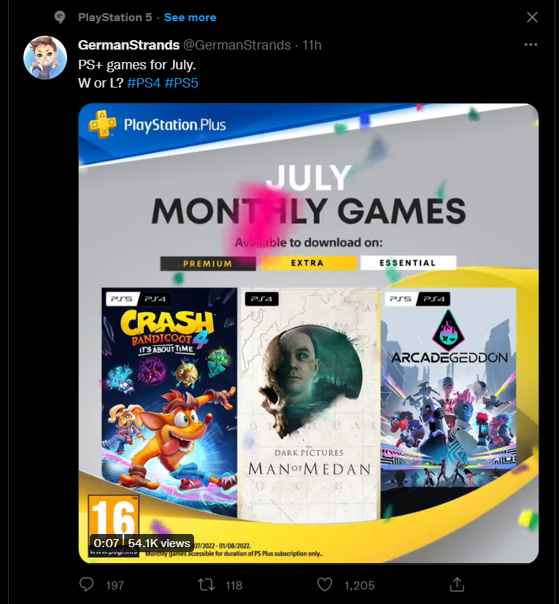Open the #PS4 hashtag
Screen dimensions: 559x604
pos(144,83)
